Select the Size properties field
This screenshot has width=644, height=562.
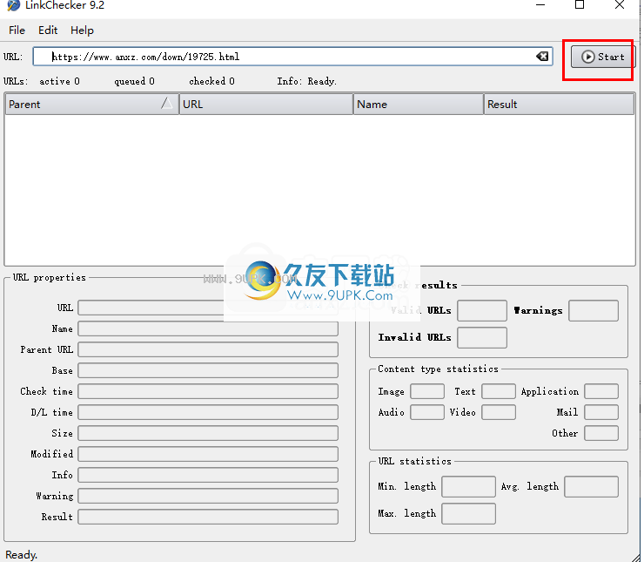click(208, 433)
